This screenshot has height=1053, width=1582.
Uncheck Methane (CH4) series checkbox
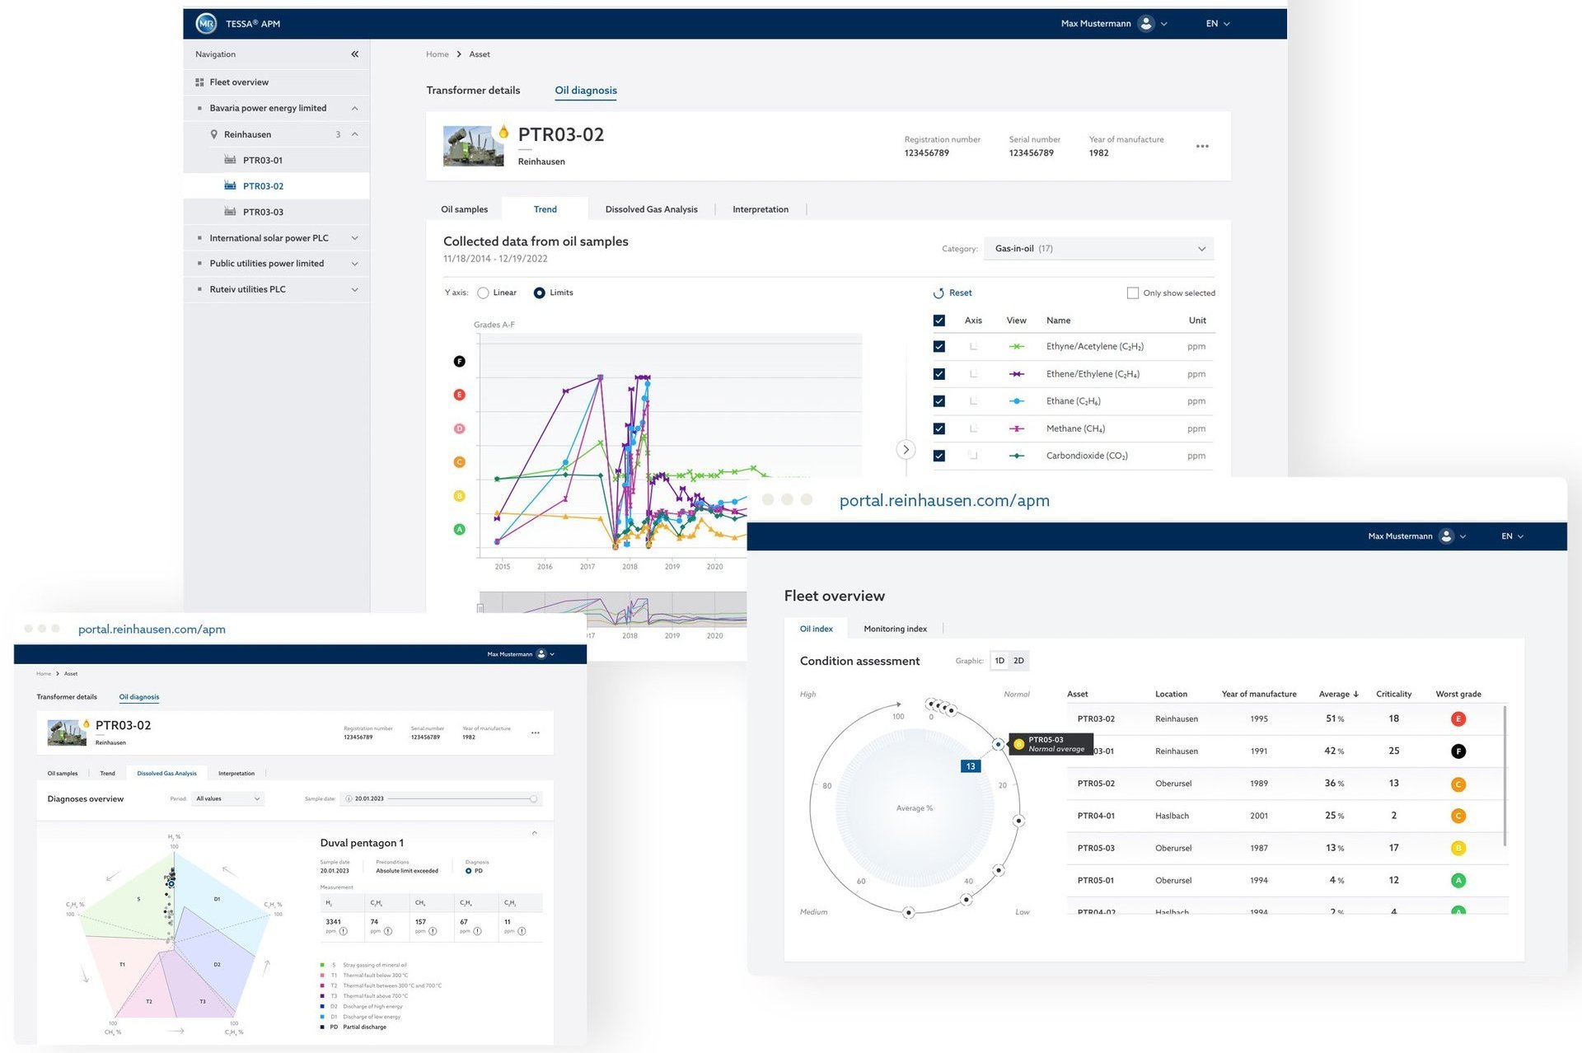[939, 429]
